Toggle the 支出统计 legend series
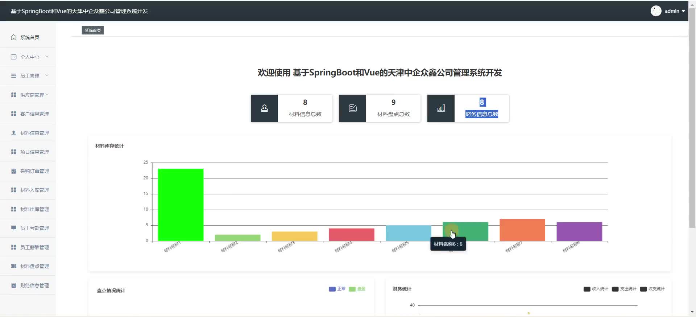The height and width of the screenshot is (317, 696). (x=624, y=289)
